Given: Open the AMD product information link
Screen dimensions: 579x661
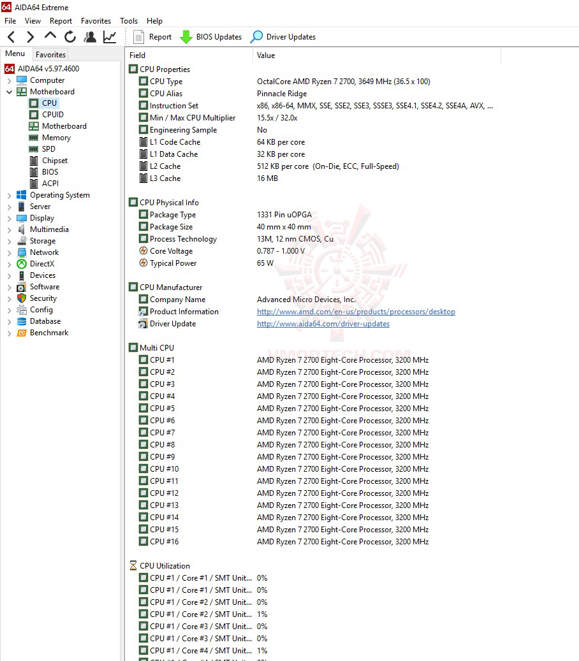Looking at the screenshot, I should (356, 312).
